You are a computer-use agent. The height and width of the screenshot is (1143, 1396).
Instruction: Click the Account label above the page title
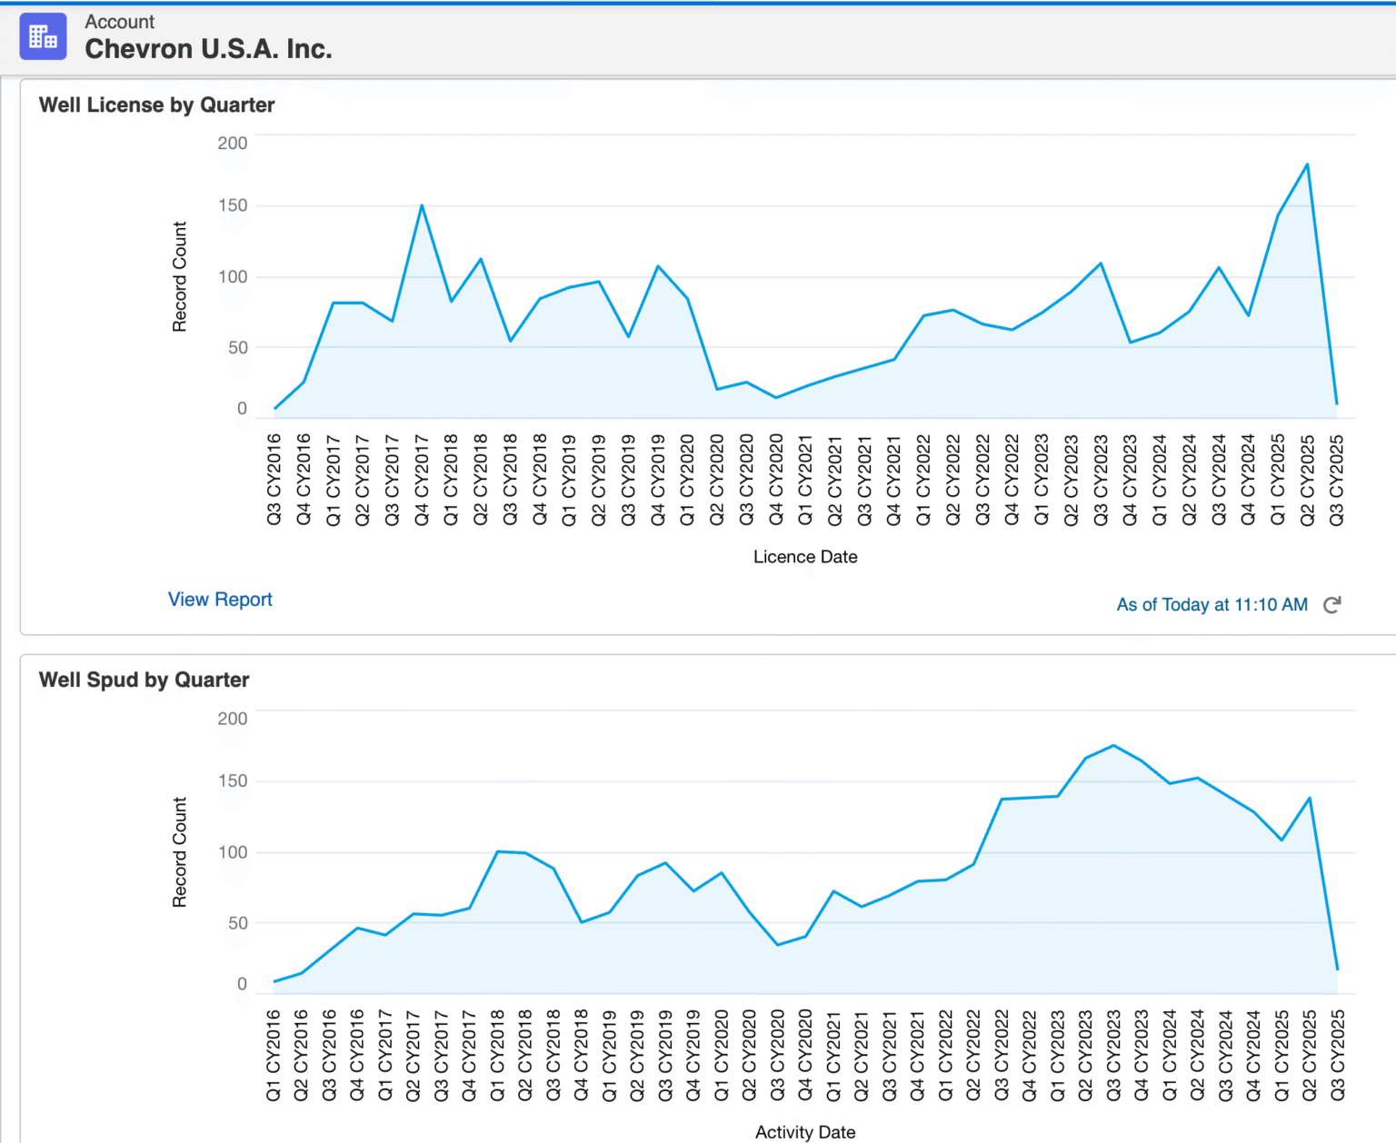[119, 21]
